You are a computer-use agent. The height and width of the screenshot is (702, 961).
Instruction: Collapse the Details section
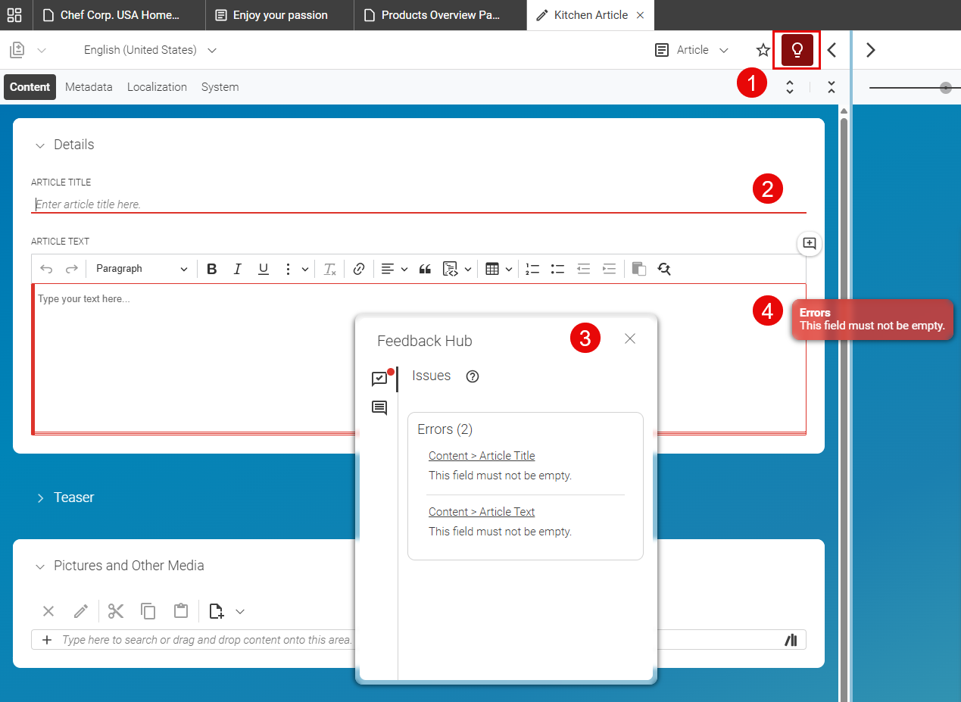pos(40,145)
